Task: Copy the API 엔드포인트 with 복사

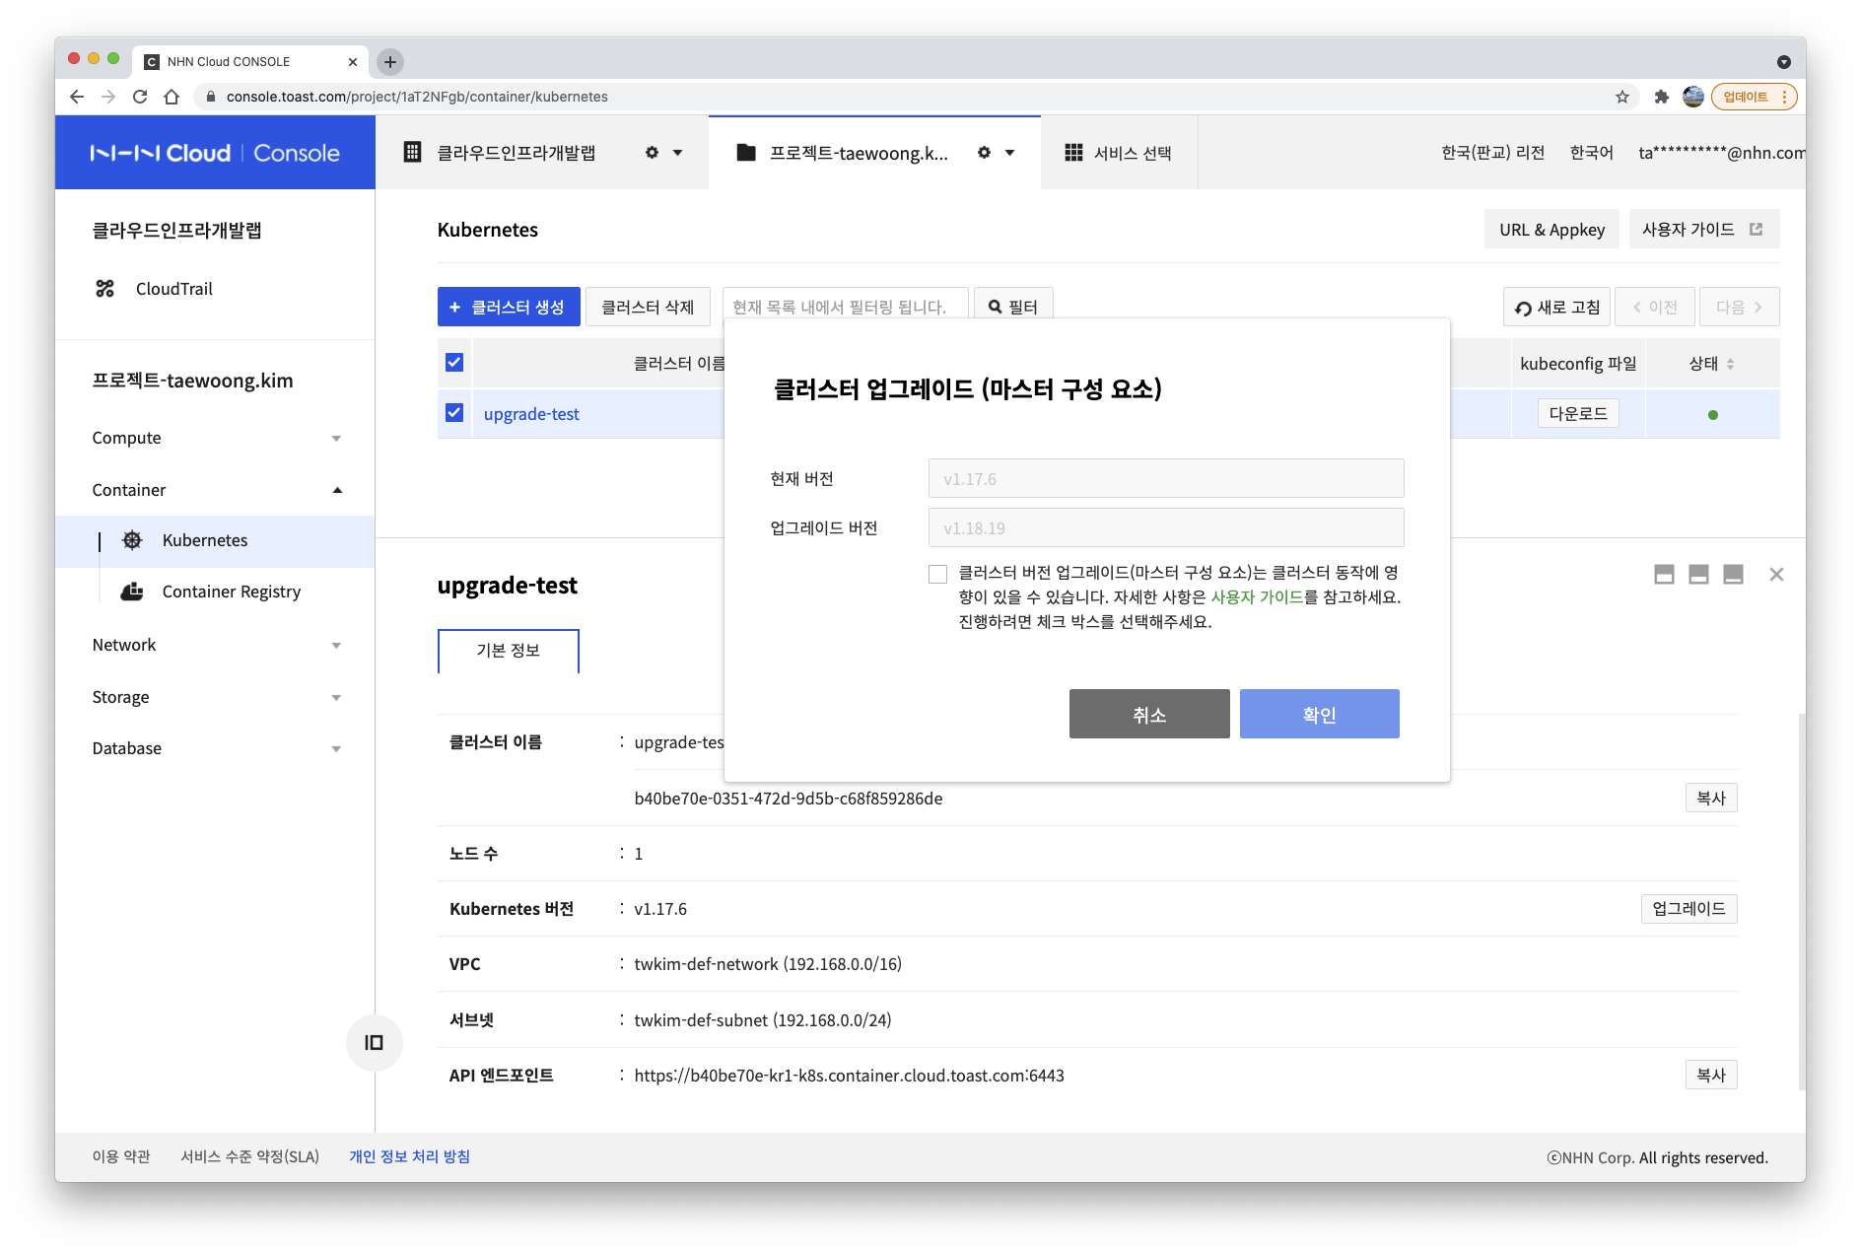Action: 1711,1076
